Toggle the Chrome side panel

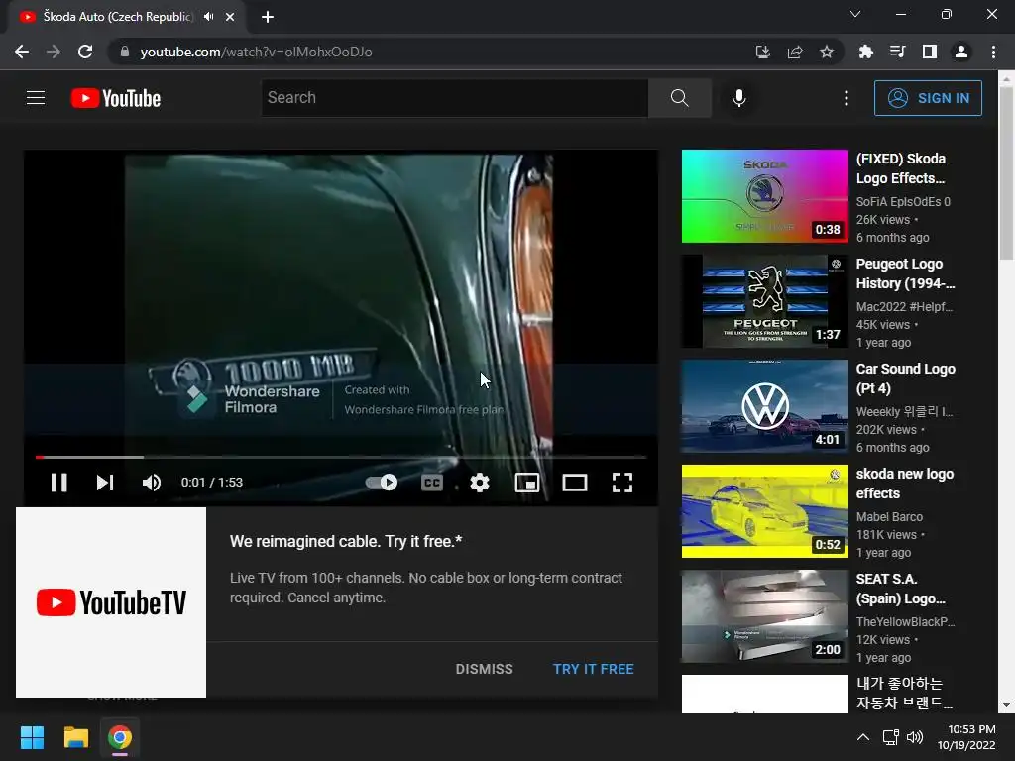pos(930,52)
